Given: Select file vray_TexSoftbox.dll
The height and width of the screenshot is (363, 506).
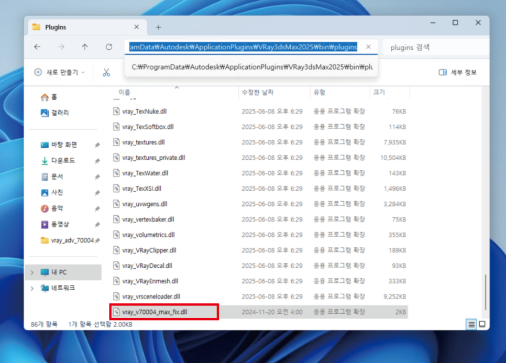Looking at the screenshot, I should [x=148, y=127].
